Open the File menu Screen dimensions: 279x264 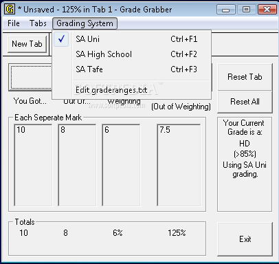pyautogui.click(x=14, y=23)
